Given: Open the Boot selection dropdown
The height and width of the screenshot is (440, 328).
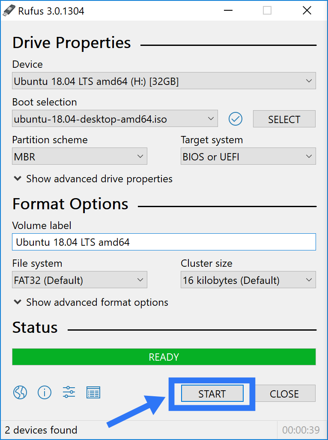Looking at the screenshot, I should (115, 119).
